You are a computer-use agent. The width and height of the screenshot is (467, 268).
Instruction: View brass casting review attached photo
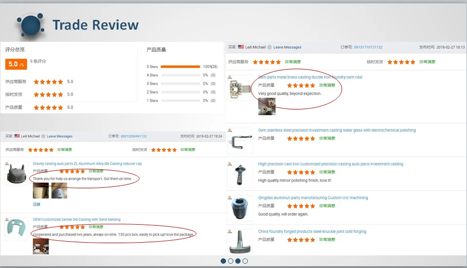click(x=267, y=106)
